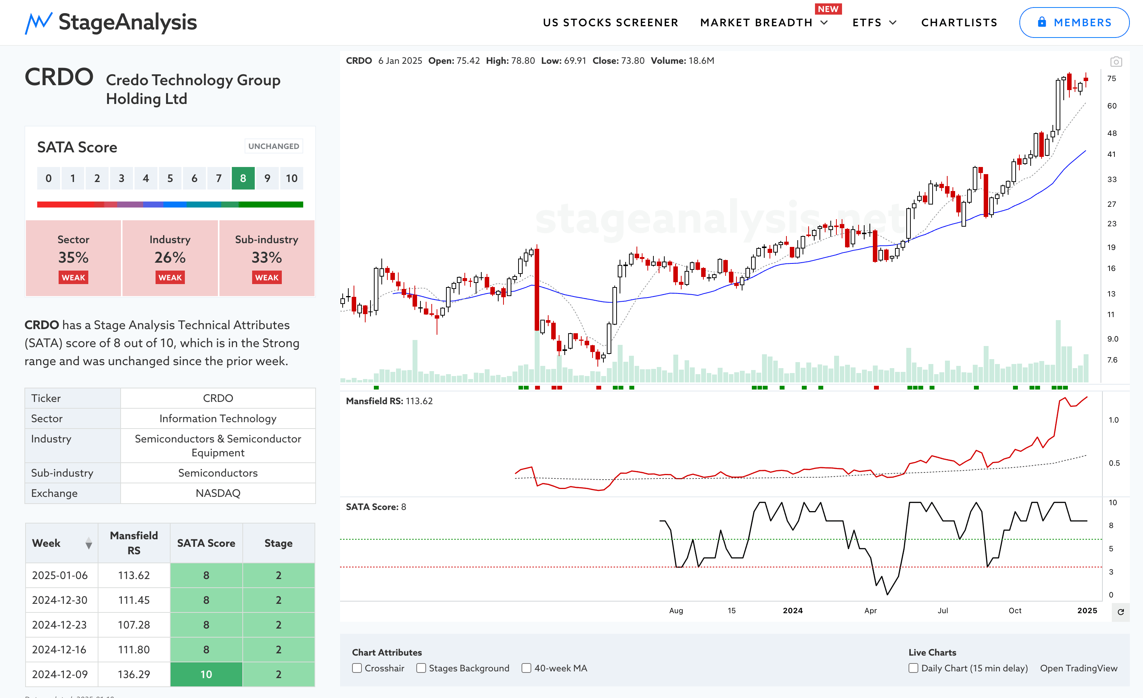
Task: Open the Market Breadth menu
Action: tap(756, 23)
